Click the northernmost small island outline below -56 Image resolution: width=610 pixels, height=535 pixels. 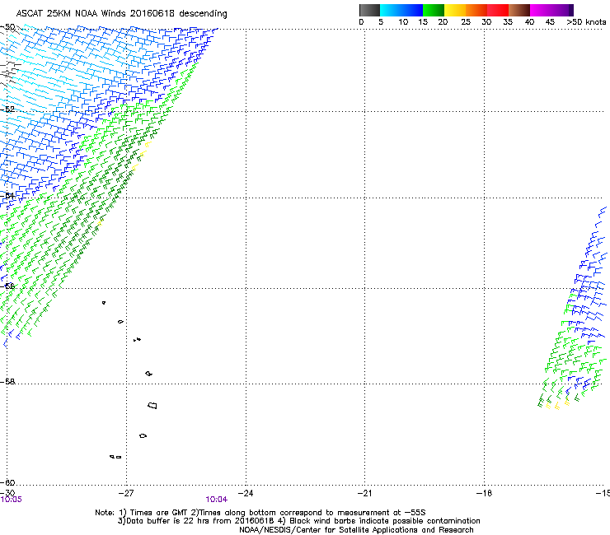[x=104, y=303]
